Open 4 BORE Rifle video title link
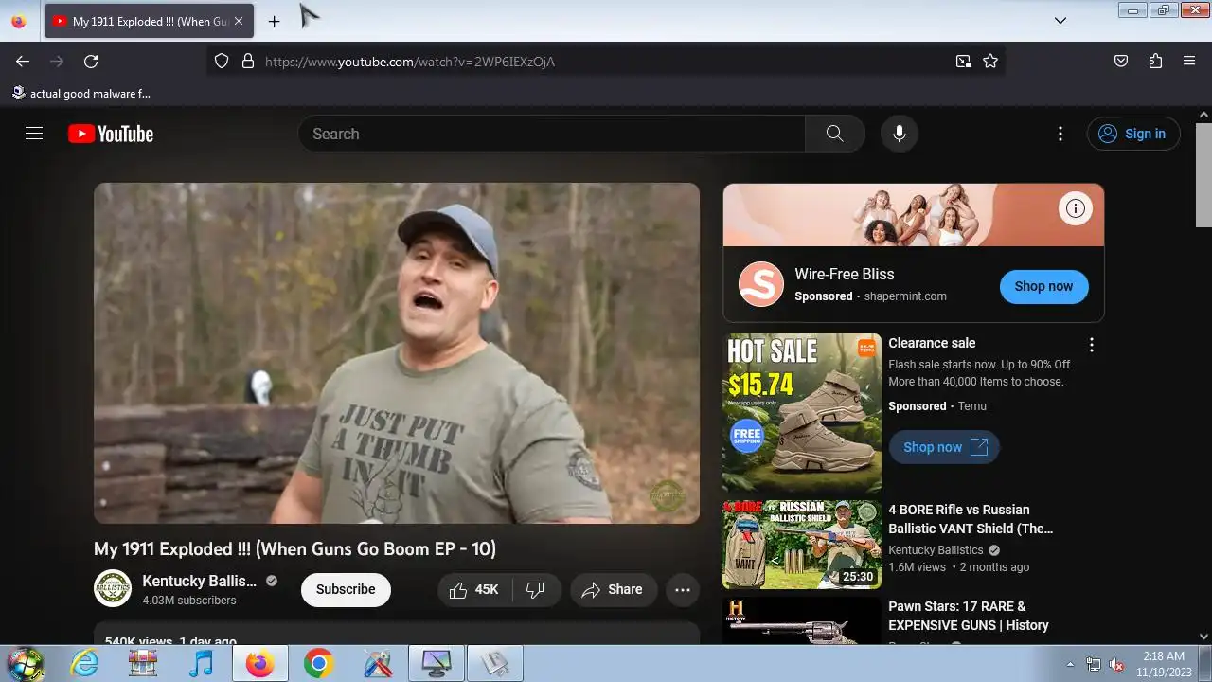This screenshot has height=682, width=1212. pyautogui.click(x=971, y=519)
